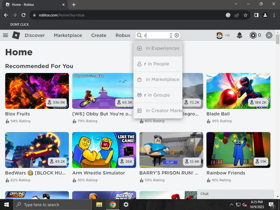Image resolution: width=280 pixels, height=210 pixels.
Task: Reload the page
Action: pos(24,15)
